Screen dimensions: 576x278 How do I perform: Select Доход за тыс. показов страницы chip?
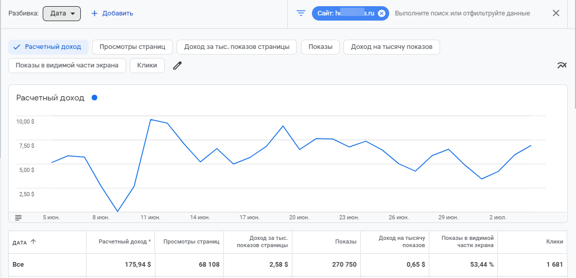[x=237, y=47]
